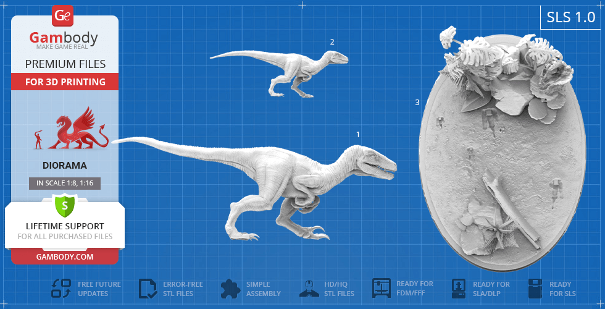Image resolution: width=605 pixels, height=309 pixels.
Task: Click the Lifetime Support text panel
Action: [65, 231]
